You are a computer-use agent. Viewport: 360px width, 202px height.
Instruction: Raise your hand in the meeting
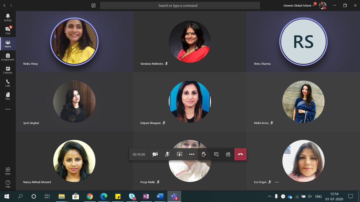[x=204, y=154]
